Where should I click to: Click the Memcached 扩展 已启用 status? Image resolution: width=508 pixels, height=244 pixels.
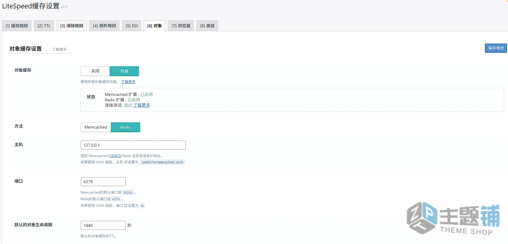pyautogui.click(x=147, y=94)
